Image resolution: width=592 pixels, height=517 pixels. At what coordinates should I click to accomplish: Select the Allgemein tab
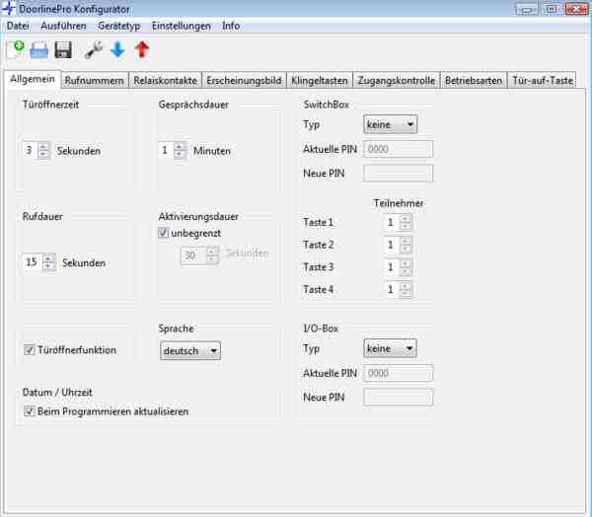pos(33,79)
